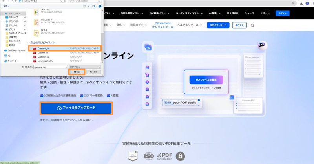This screenshot has height=164, width=314.
Task: Open the file name combo box dropdown
Action: coord(66,67)
